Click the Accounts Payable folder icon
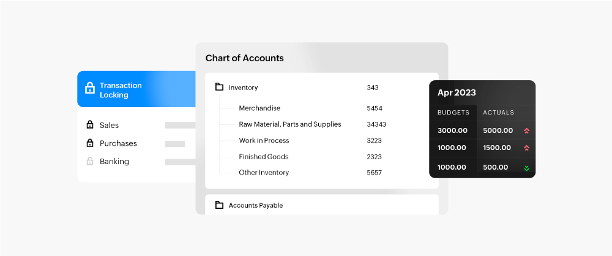 219,205
